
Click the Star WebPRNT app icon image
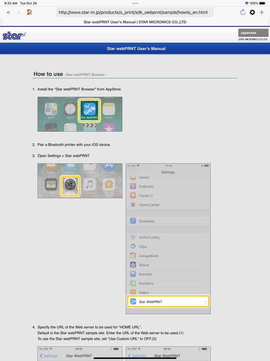pyautogui.click(x=89, y=111)
